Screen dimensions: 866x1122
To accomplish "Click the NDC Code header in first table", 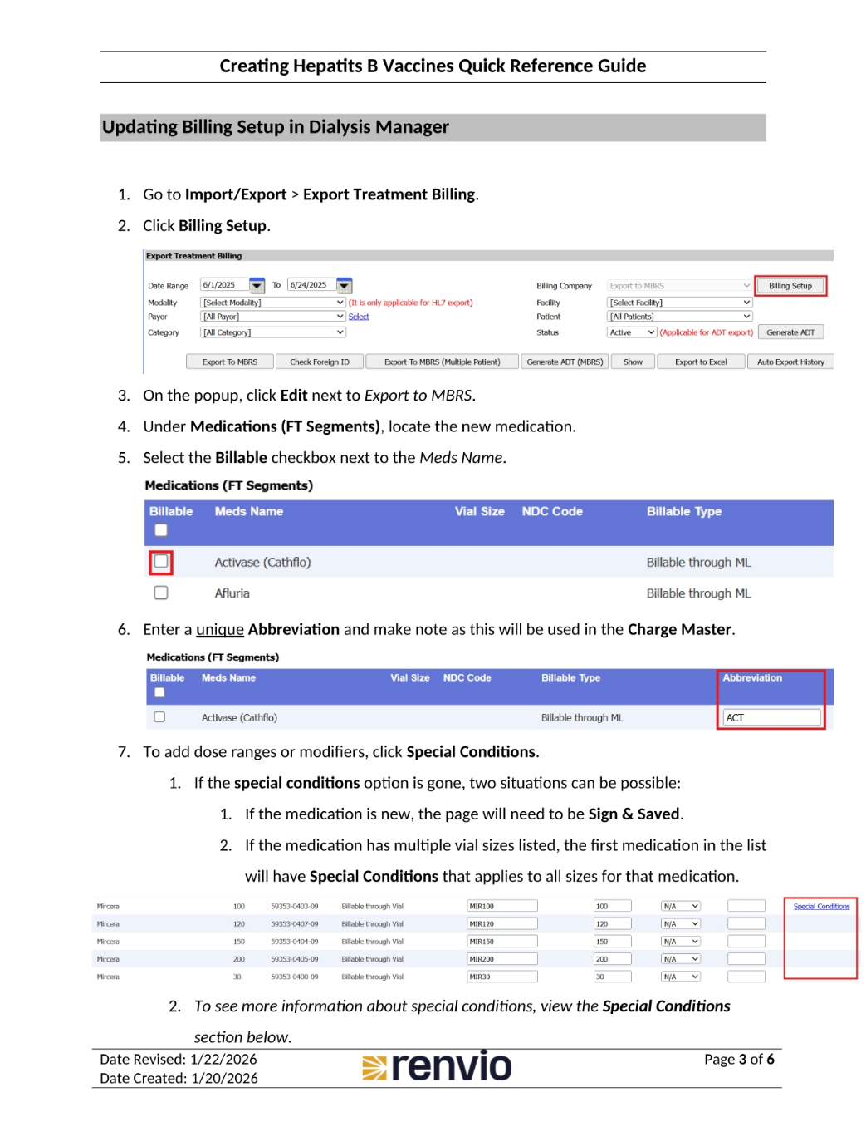I will click(552, 511).
